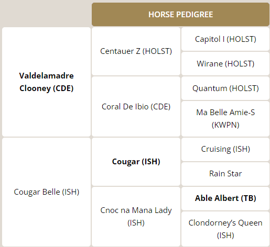Click the (ISH) label under Clondorney's Queen
This screenshot has width=270, height=247.
[225, 235]
